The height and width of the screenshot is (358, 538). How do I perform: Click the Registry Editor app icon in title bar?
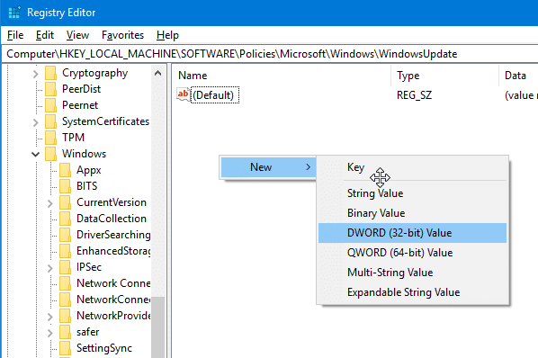click(14, 13)
